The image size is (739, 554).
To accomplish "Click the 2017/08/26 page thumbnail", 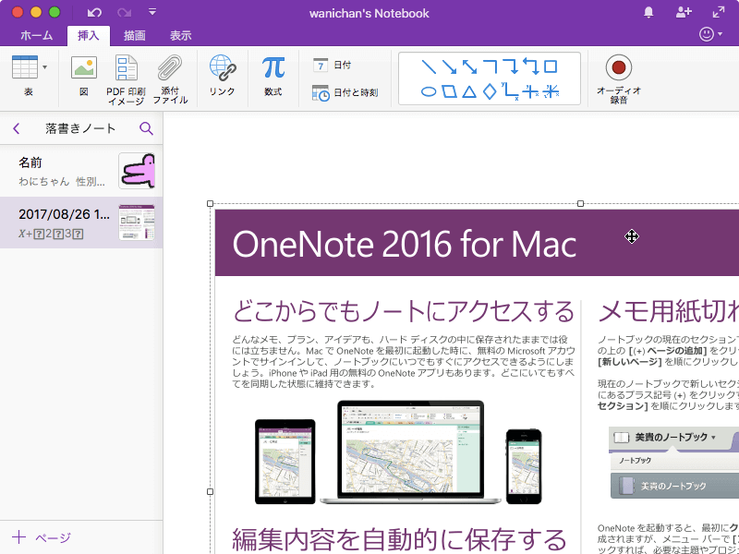I will point(137,223).
